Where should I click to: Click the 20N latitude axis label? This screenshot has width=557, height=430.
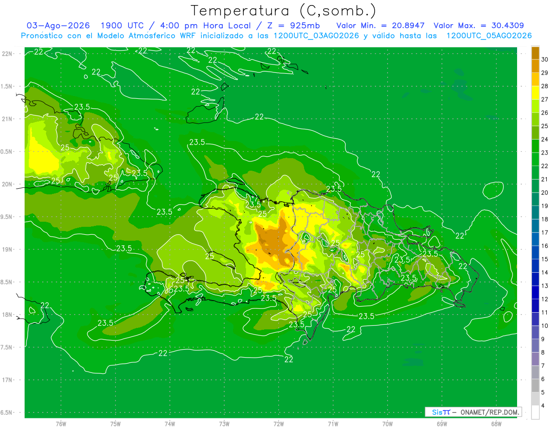(x=6, y=184)
